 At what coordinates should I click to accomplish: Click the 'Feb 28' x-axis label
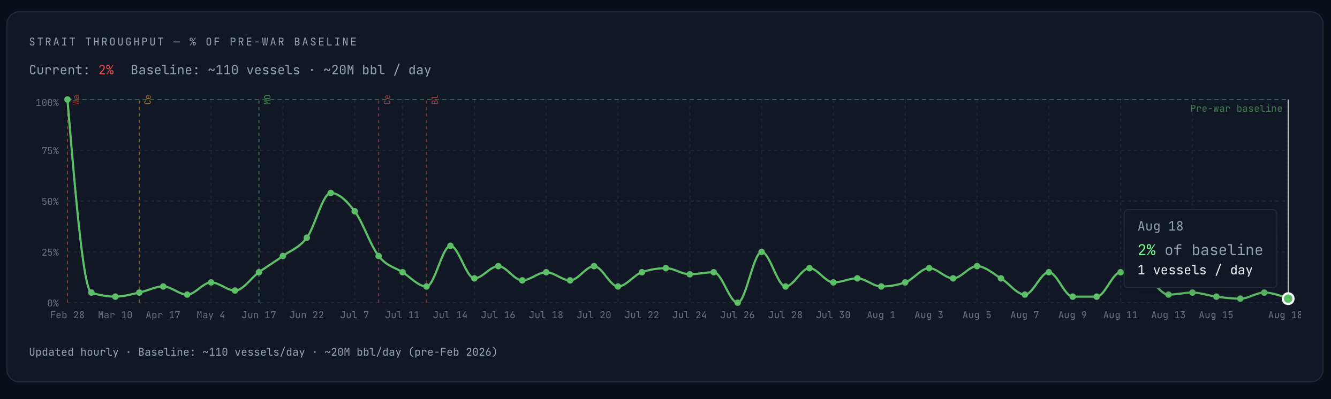tap(67, 315)
